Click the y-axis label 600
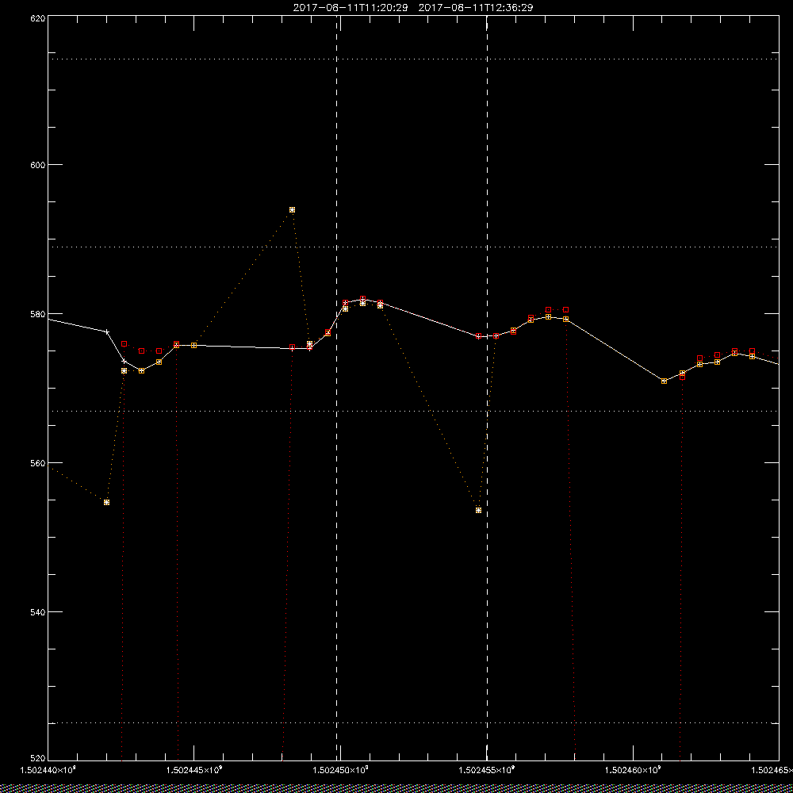Viewport: 793px width, 793px height. (x=38, y=164)
